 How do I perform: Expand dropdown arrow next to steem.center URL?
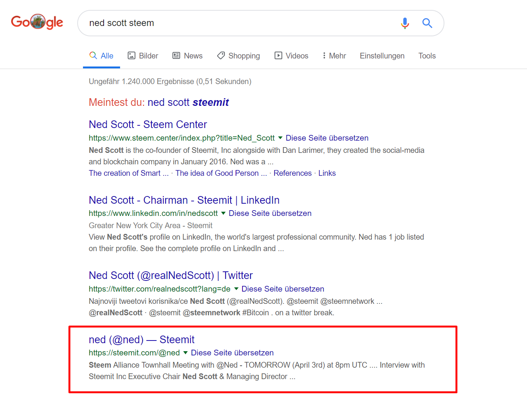point(280,138)
